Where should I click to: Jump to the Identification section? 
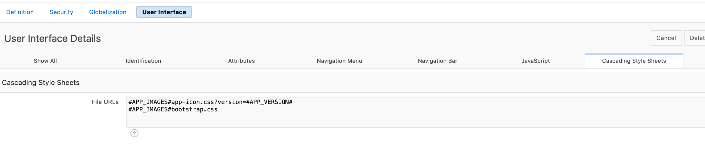[x=143, y=61]
